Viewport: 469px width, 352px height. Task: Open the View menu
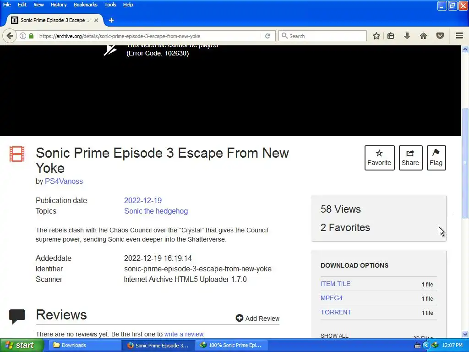click(x=38, y=5)
